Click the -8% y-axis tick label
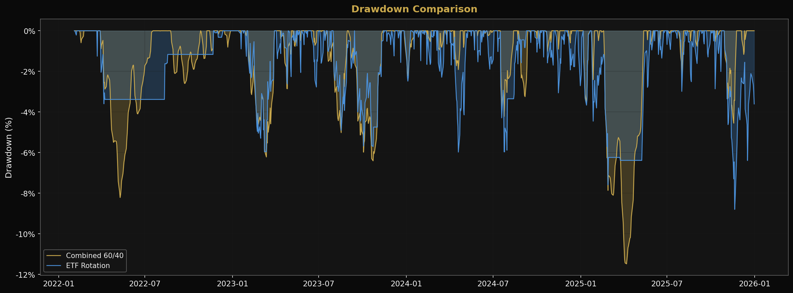The image size is (793, 293). point(28,194)
